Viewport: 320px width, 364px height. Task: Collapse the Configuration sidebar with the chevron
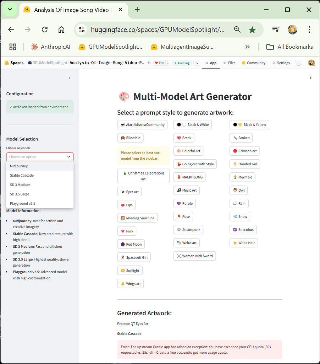(69, 77)
